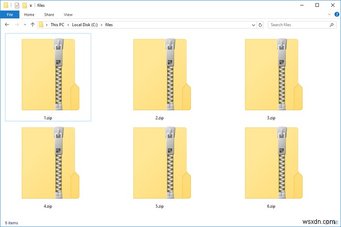This screenshot has width=341, height=227.
Task: Select the 5.zip archive icon
Action: 162,163
